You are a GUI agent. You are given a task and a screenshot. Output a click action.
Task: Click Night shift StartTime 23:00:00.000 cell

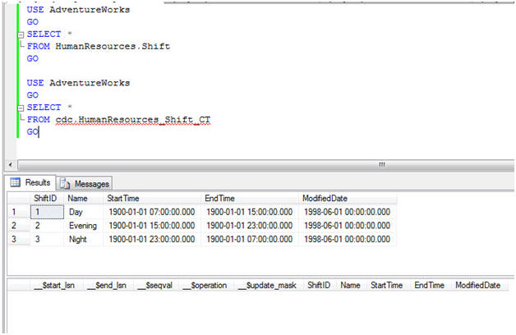pyautogui.click(x=152, y=239)
